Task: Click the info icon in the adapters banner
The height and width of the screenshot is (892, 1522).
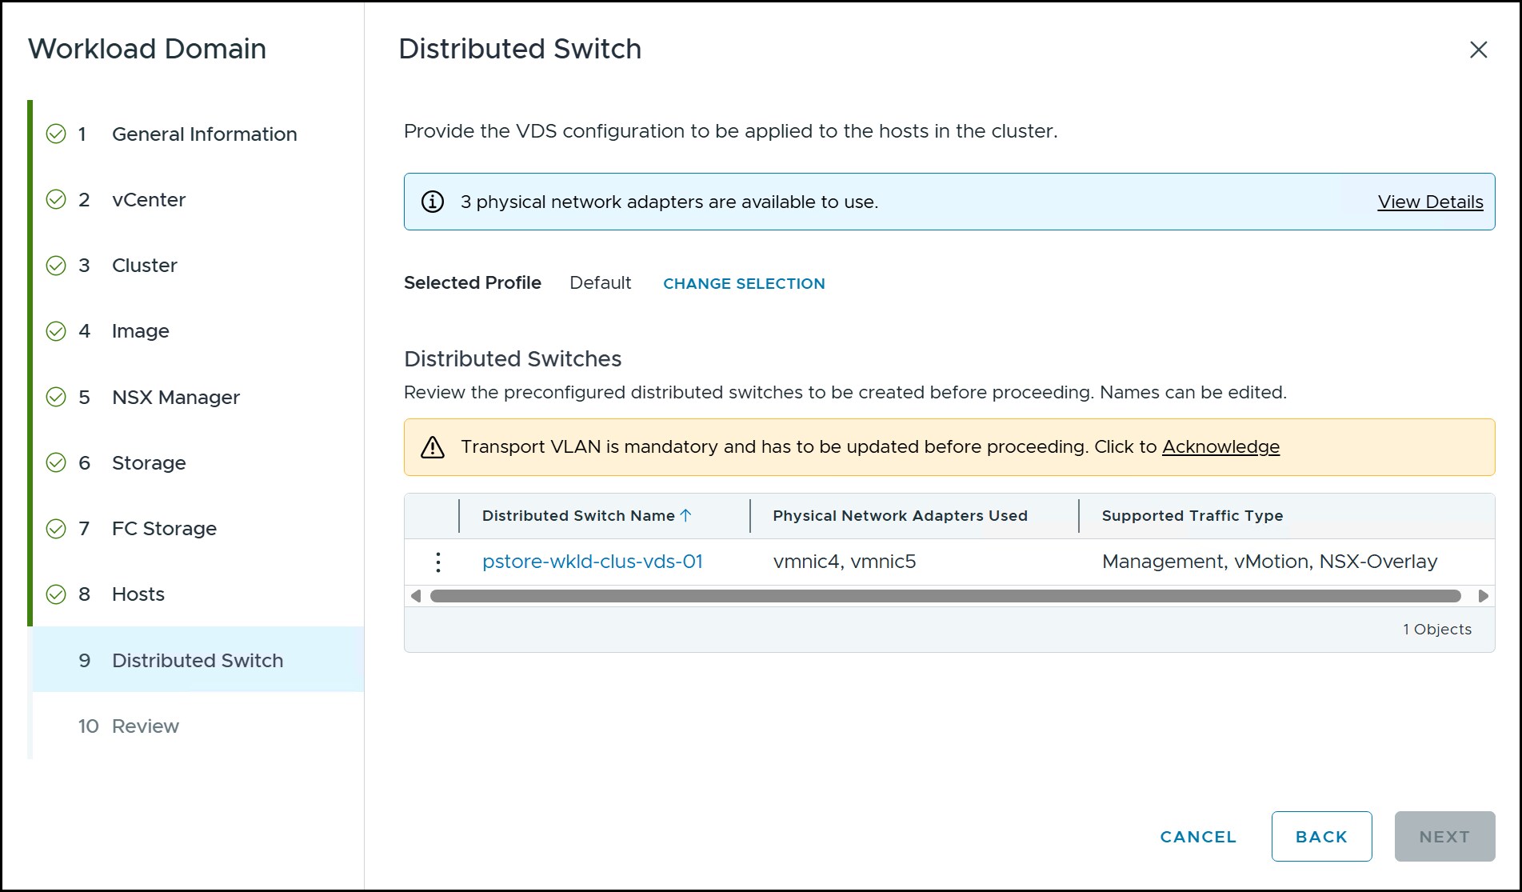Action: click(x=433, y=202)
